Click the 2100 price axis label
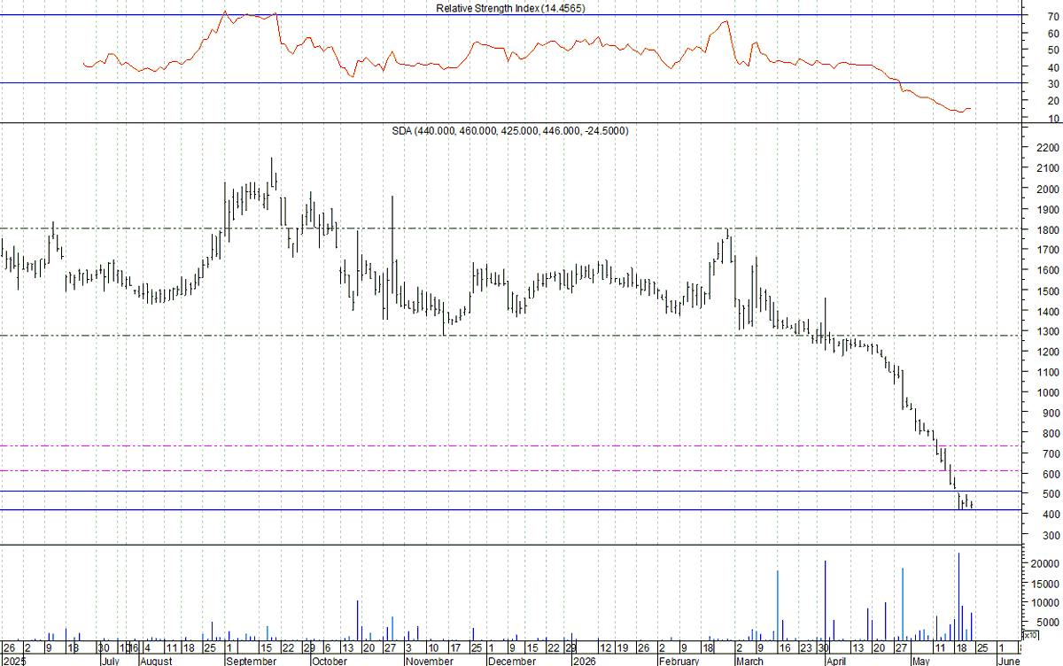 click(1047, 168)
